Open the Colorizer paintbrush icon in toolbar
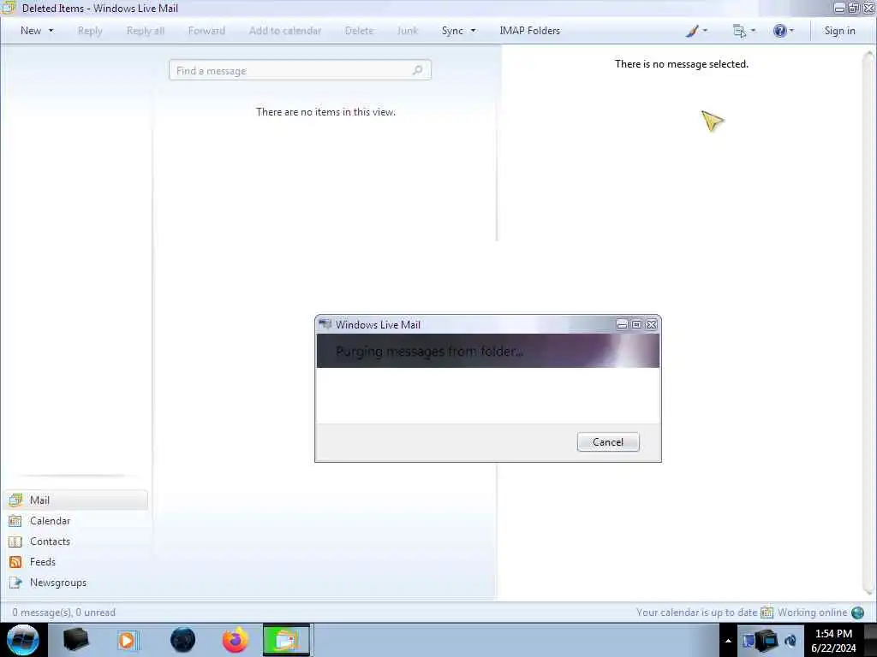Screen dimensions: 877x657 tap(692, 31)
